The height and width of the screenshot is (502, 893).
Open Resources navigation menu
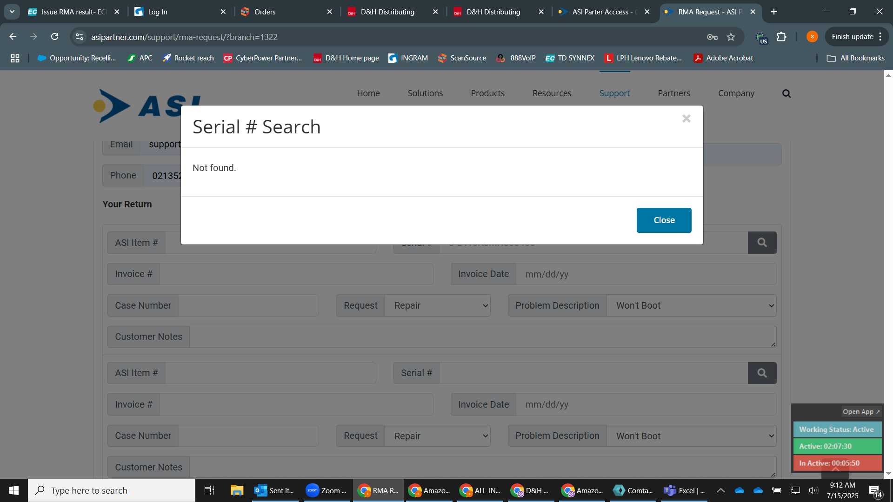552,93
